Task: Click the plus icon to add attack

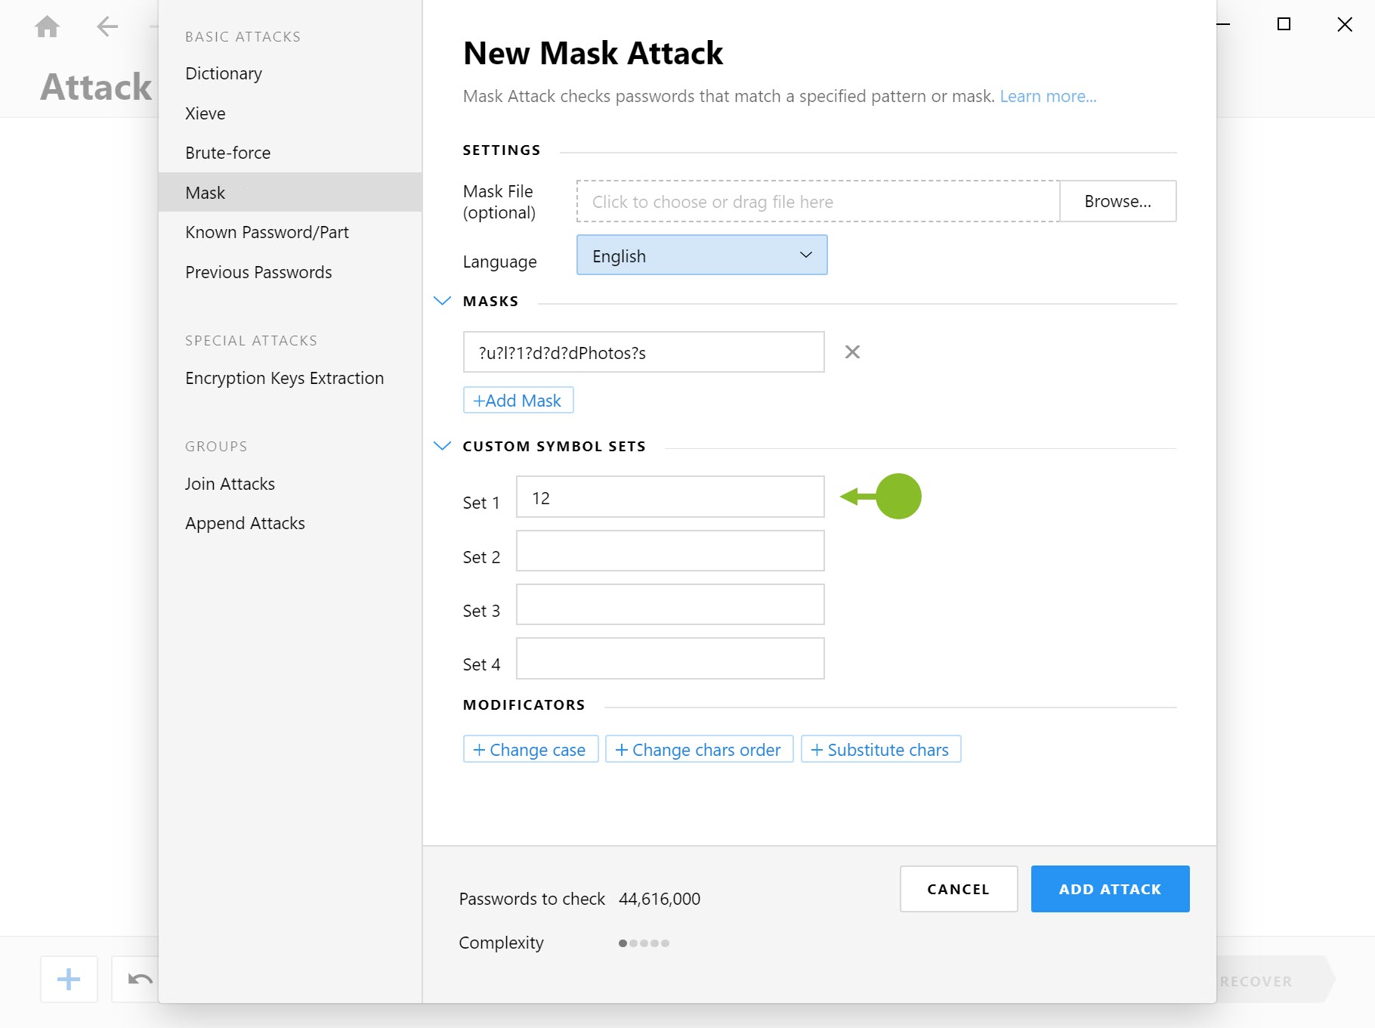Action: click(68, 979)
